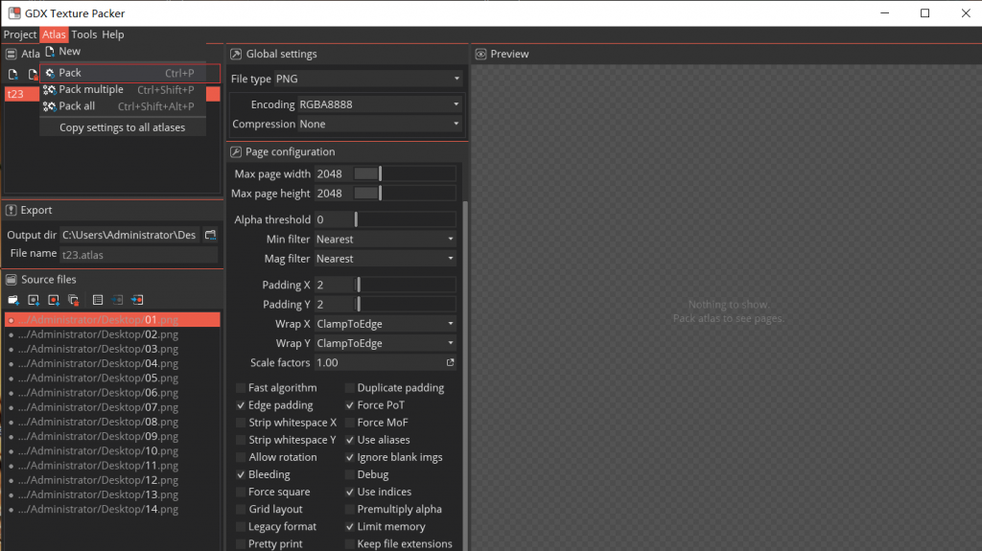Select Pack all from the Atlas menu

pyautogui.click(x=77, y=106)
